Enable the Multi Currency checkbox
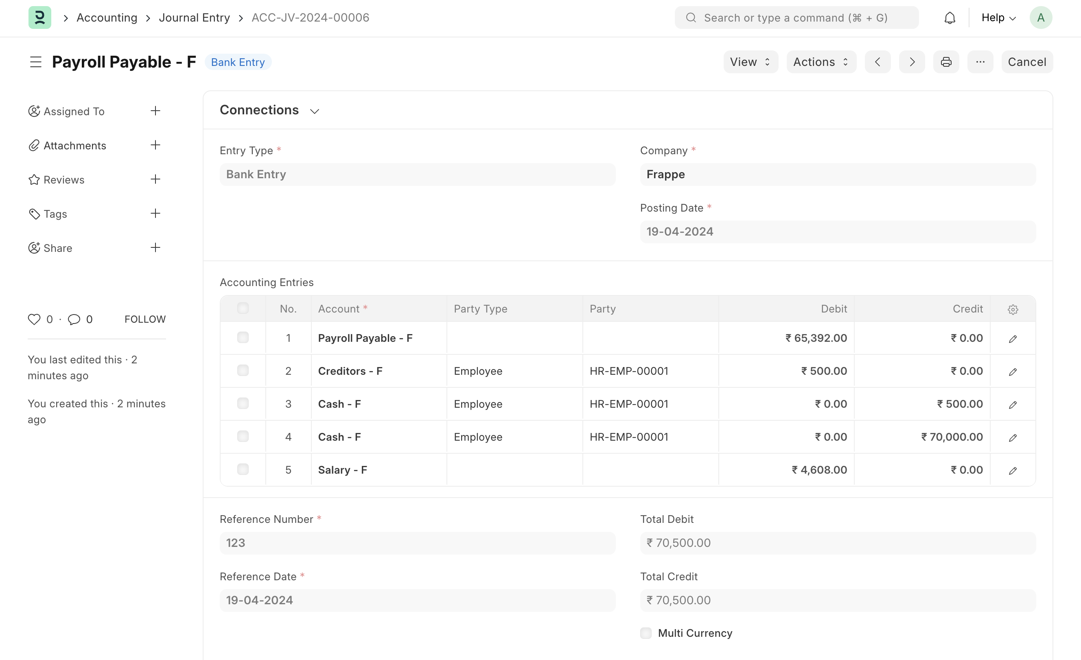 click(x=646, y=633)
